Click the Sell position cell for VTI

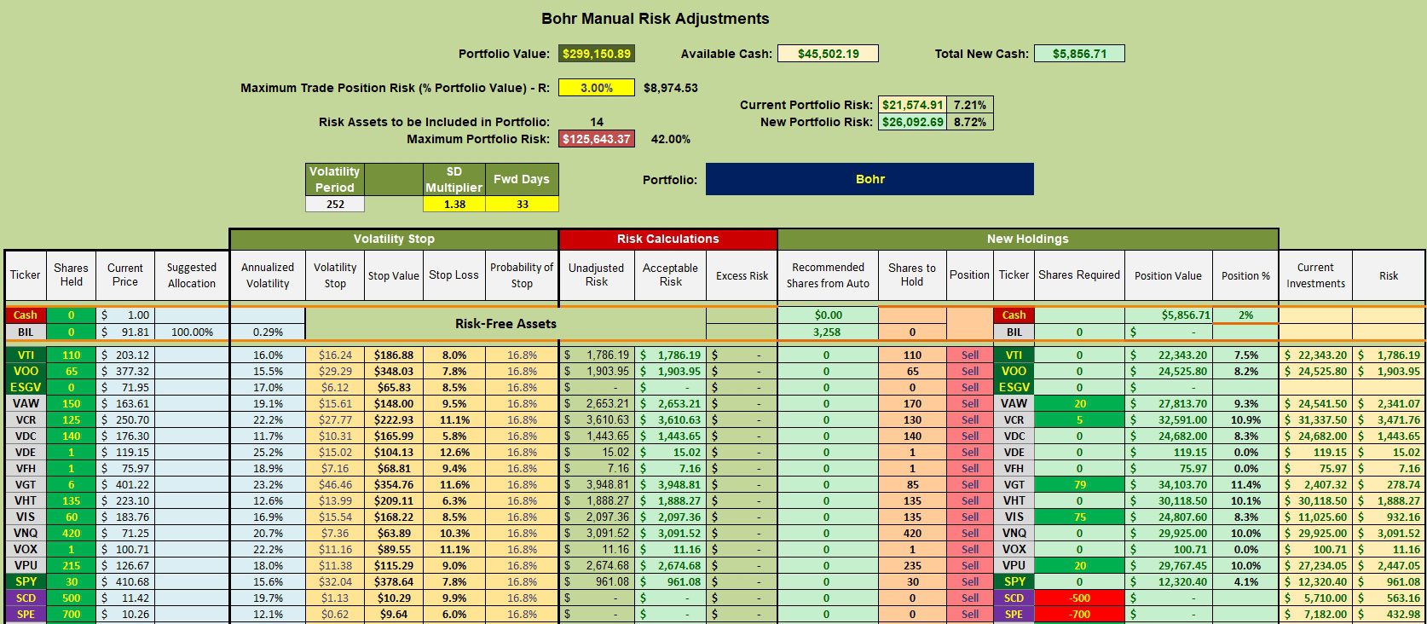pyautogui.click(x=970, y=355)
